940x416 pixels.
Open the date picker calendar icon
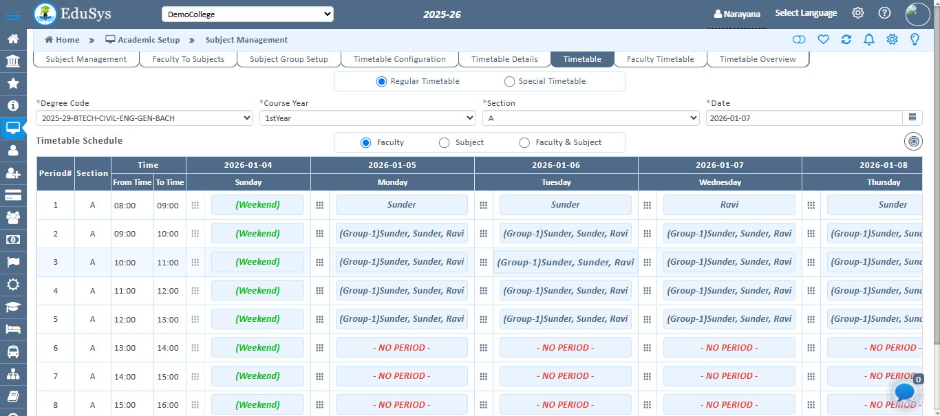(x=913, y=118)
